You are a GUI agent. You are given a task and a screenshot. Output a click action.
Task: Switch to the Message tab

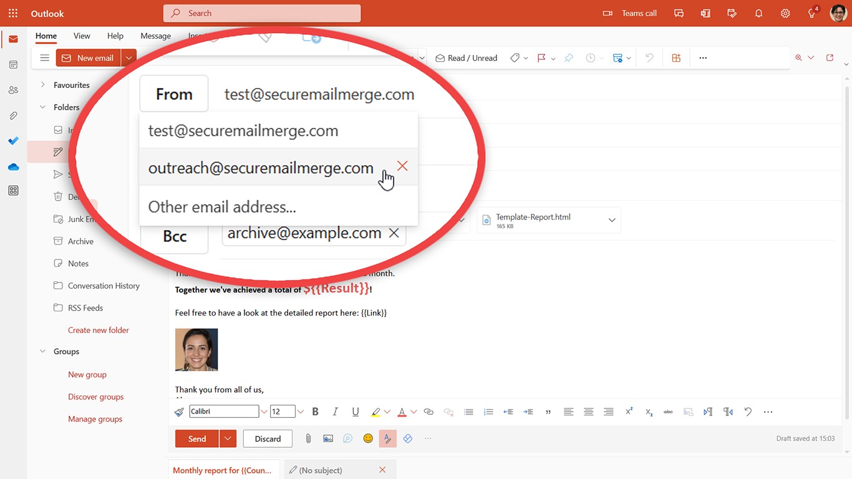click(x=156, y=36)
